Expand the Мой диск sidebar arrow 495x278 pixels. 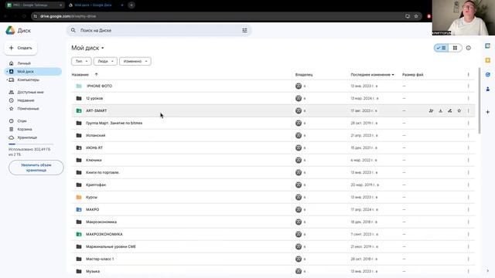(7, 72)
